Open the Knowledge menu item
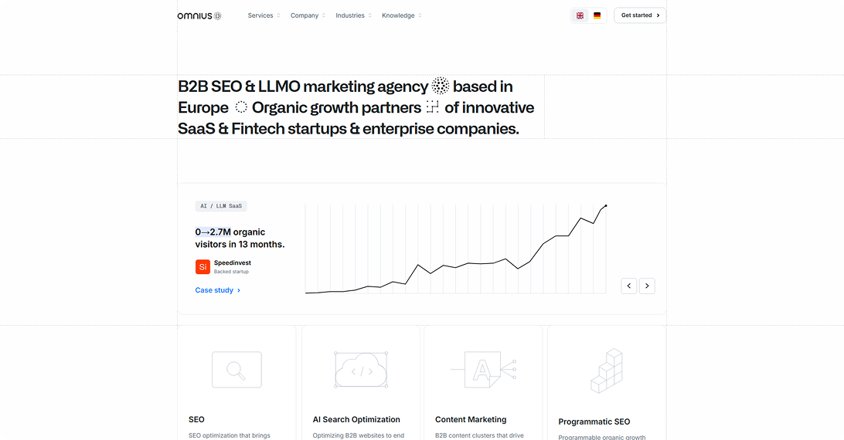The image size is (844, 440). (401, 15)
